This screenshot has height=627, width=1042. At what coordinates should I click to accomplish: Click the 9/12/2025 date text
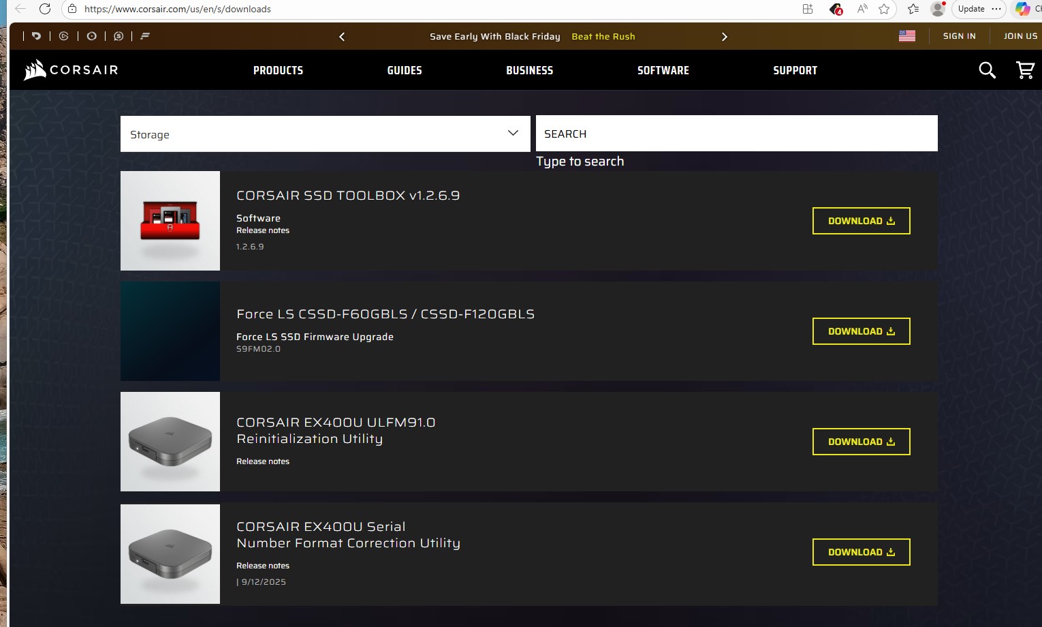coord(264,582)
